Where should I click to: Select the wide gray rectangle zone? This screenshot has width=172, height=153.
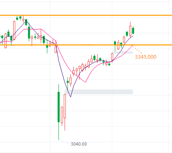point(99,92)
